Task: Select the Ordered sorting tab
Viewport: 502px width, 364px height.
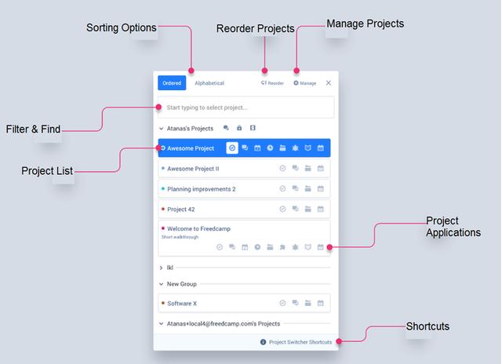Action: 172,82
